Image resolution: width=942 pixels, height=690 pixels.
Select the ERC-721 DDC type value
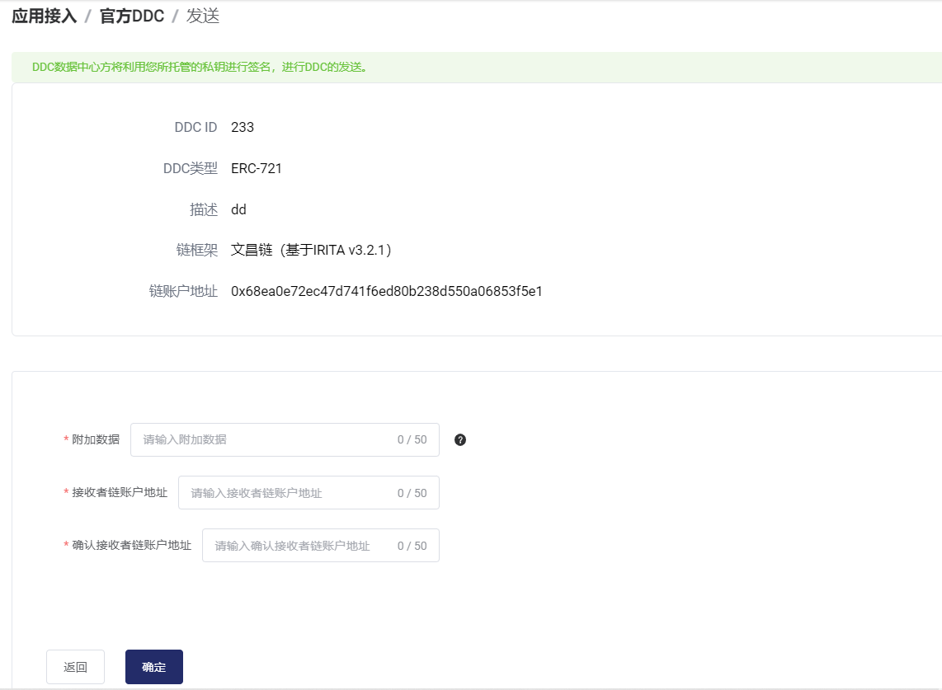tap(257, 169)
